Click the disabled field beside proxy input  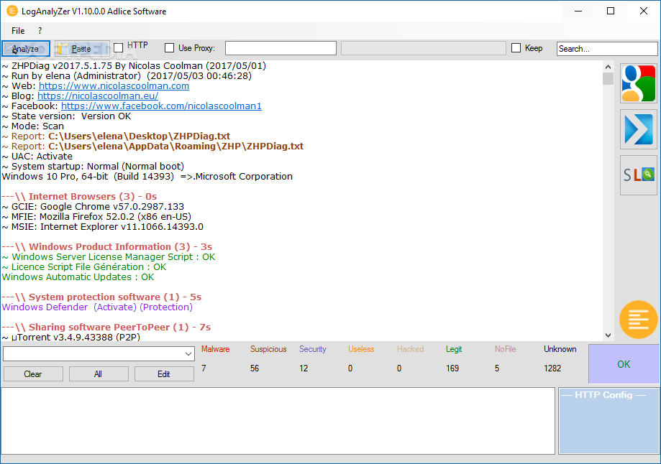click(x=423, y=48)
